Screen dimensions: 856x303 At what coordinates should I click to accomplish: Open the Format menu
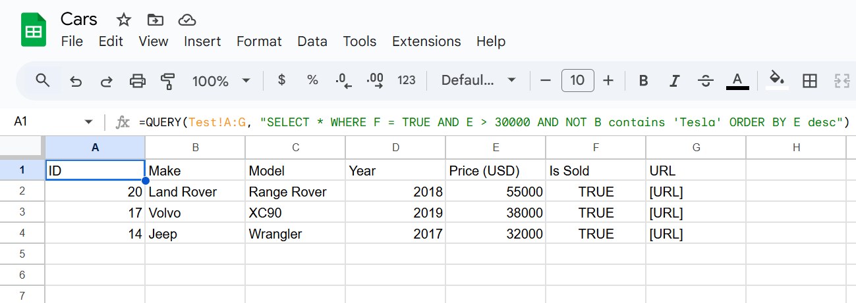click(x=259, y=41)
